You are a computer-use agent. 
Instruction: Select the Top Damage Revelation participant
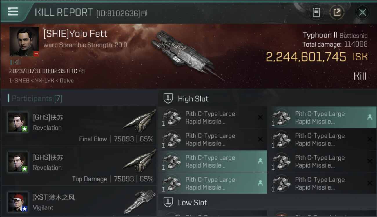tap(79, 166)
